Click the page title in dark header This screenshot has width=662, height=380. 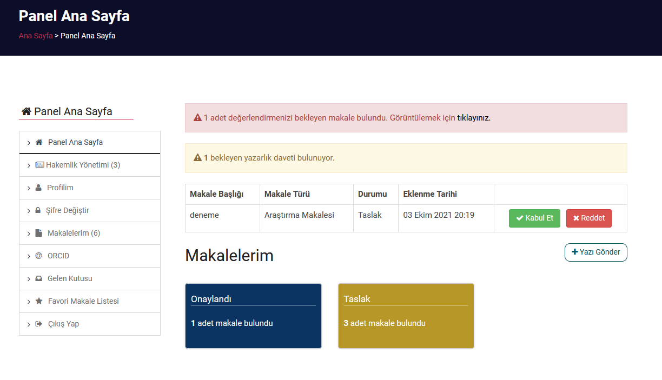coord(74,16)
